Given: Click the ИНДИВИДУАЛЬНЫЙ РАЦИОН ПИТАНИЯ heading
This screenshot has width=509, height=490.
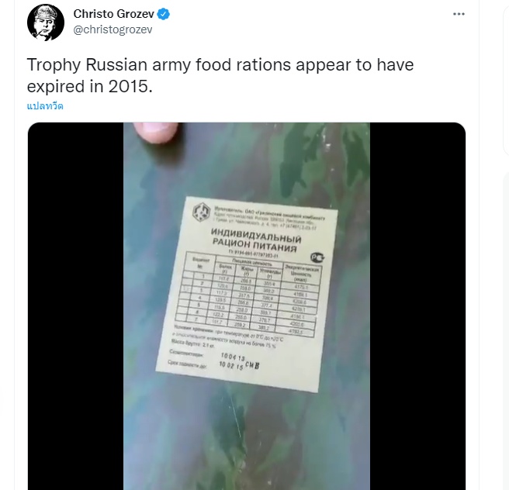Looking at the screenshot, I should pyautogui.click(x=252, y=240).
